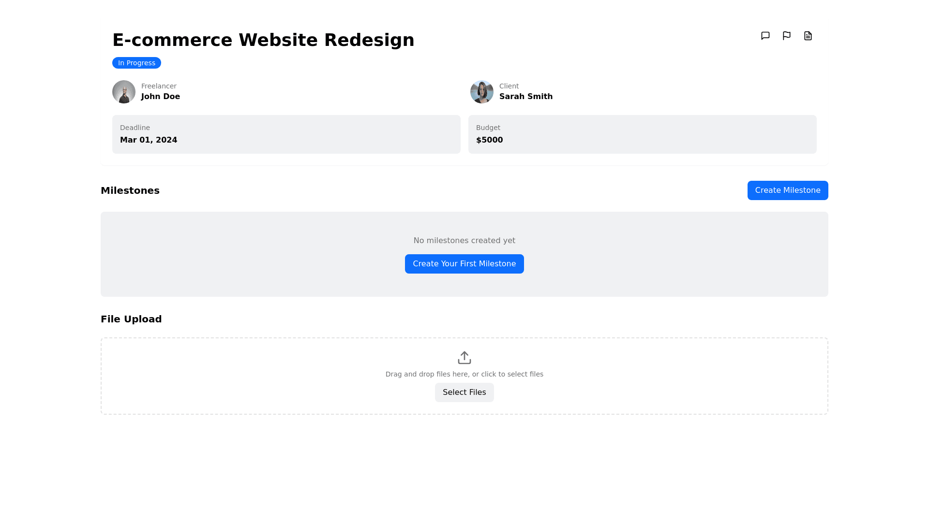929x522 pixels.
Task: Click the John Doe name text
Action: [161, 97]
